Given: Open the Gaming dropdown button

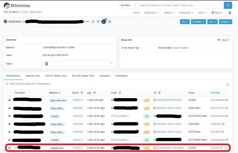Looking at the screenshot, I should tap(225, 22).
